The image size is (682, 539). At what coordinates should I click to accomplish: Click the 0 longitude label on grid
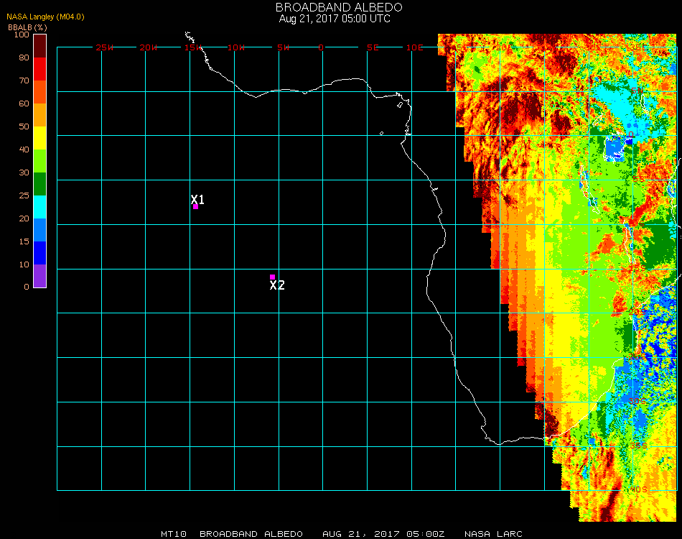[x=321, y=47]
